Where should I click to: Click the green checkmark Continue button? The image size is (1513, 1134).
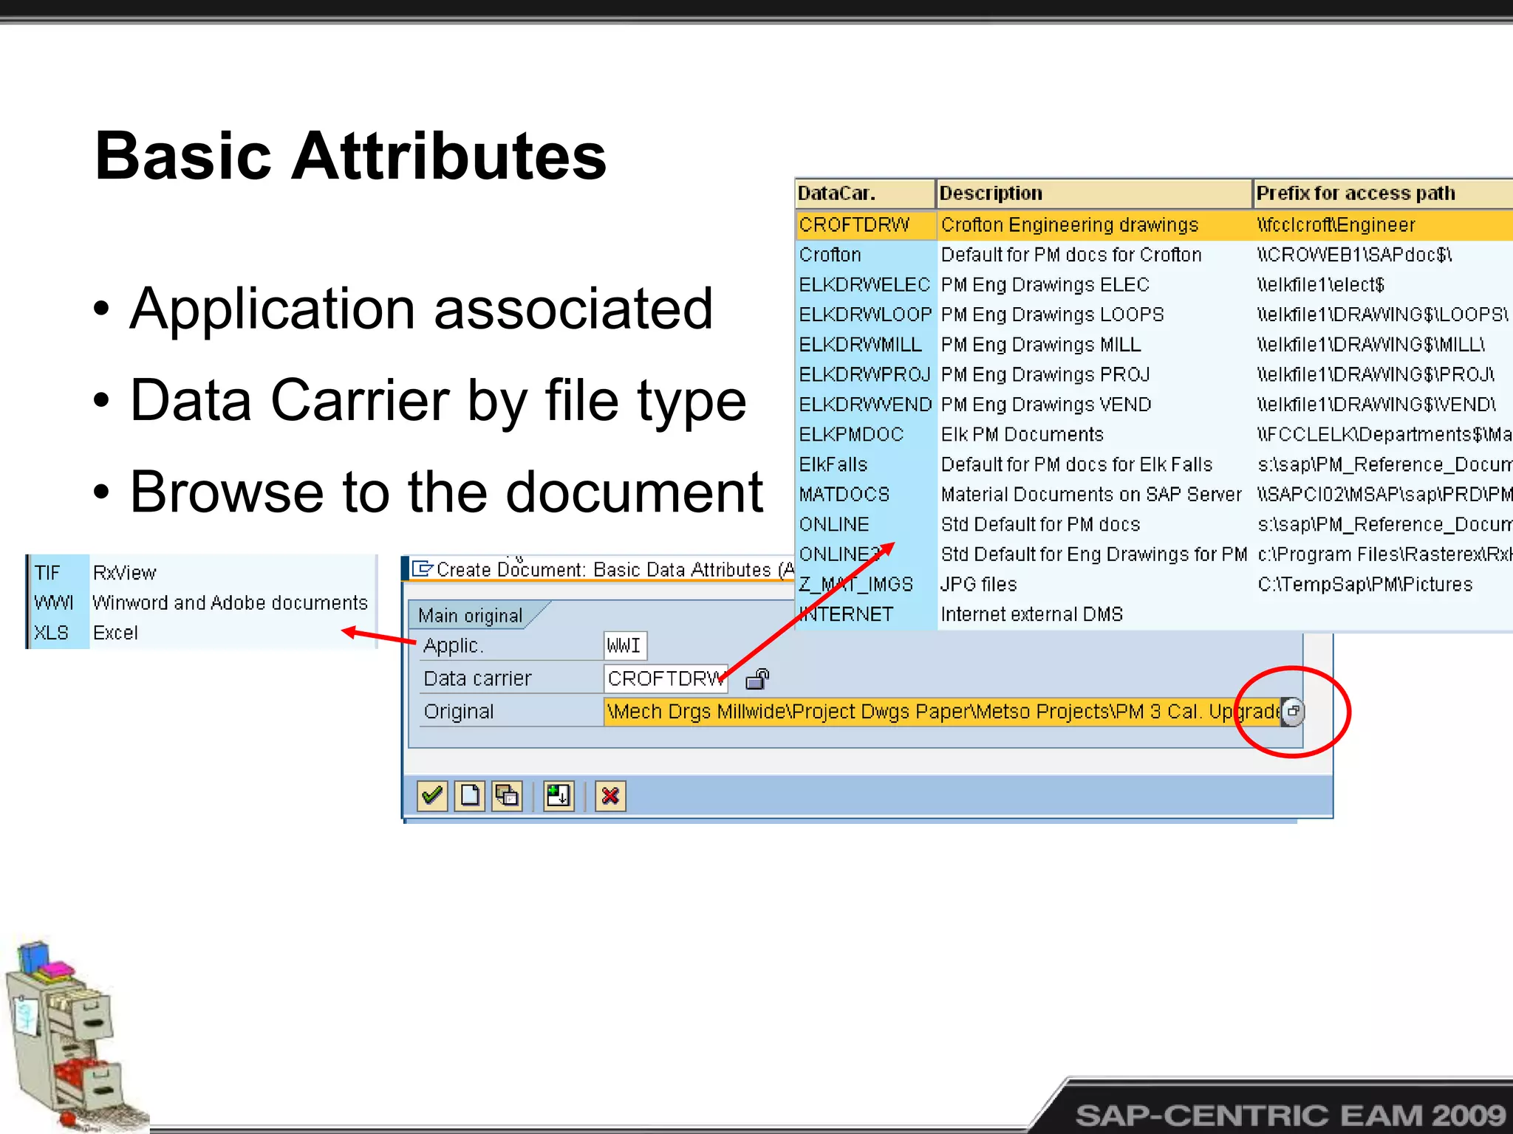coord(432,796)
